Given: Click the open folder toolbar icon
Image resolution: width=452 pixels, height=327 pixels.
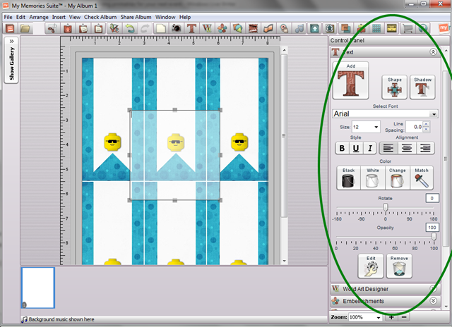Looking at the screenshot, I should tap(25, 28).
